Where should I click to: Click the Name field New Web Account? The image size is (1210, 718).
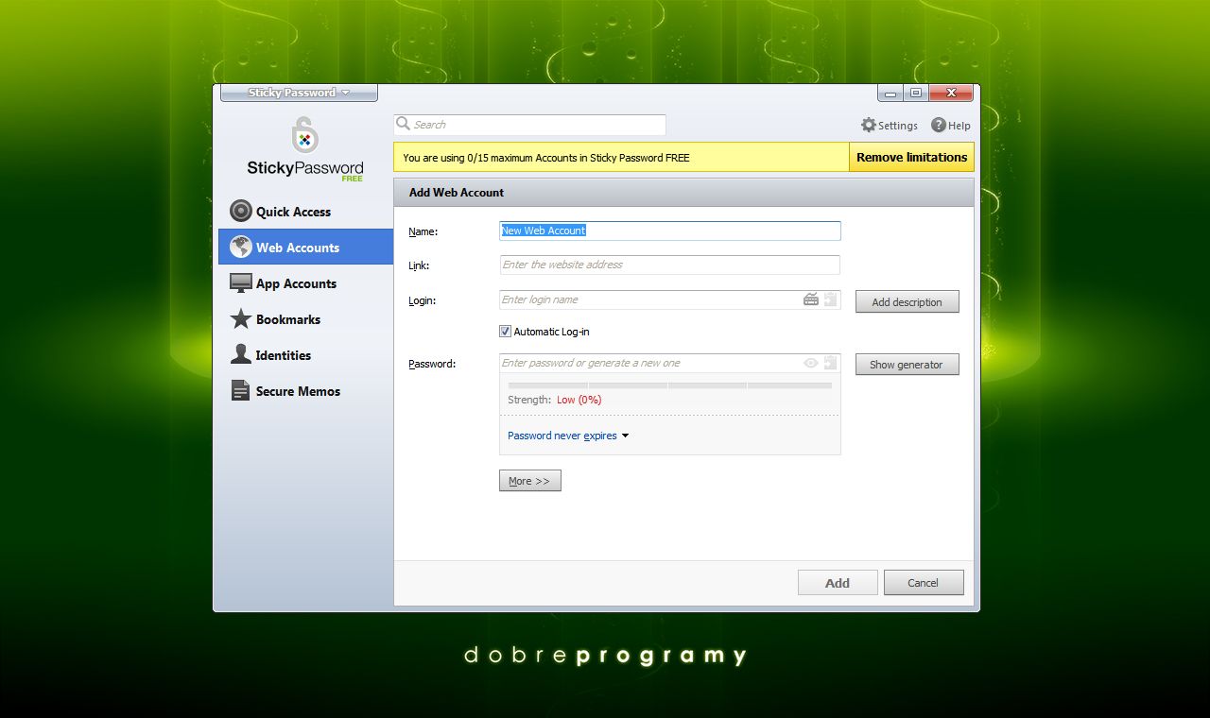coord(670,231)
